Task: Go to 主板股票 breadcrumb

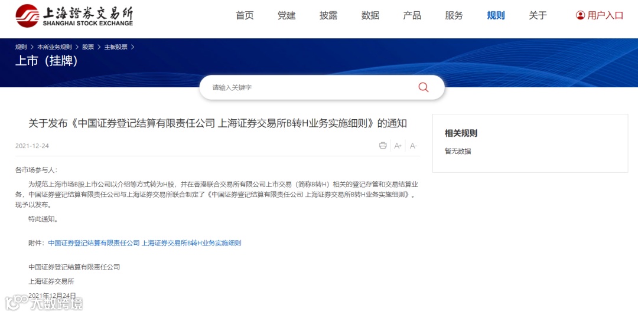Action: click(116, 47)
